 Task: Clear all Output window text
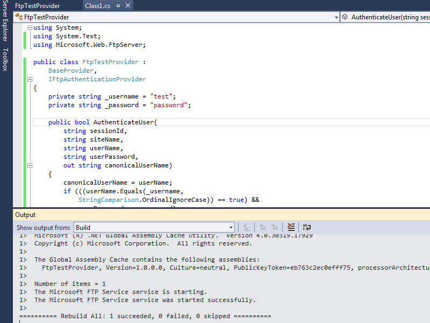click(x=291, y=228)
